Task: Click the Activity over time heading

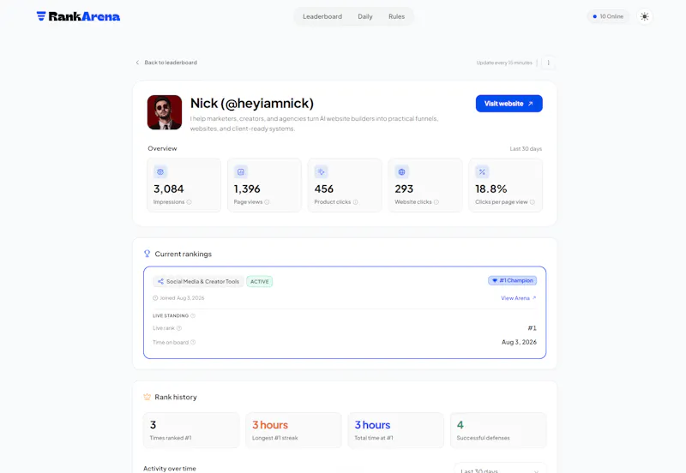Action: [x=170, y=469]
